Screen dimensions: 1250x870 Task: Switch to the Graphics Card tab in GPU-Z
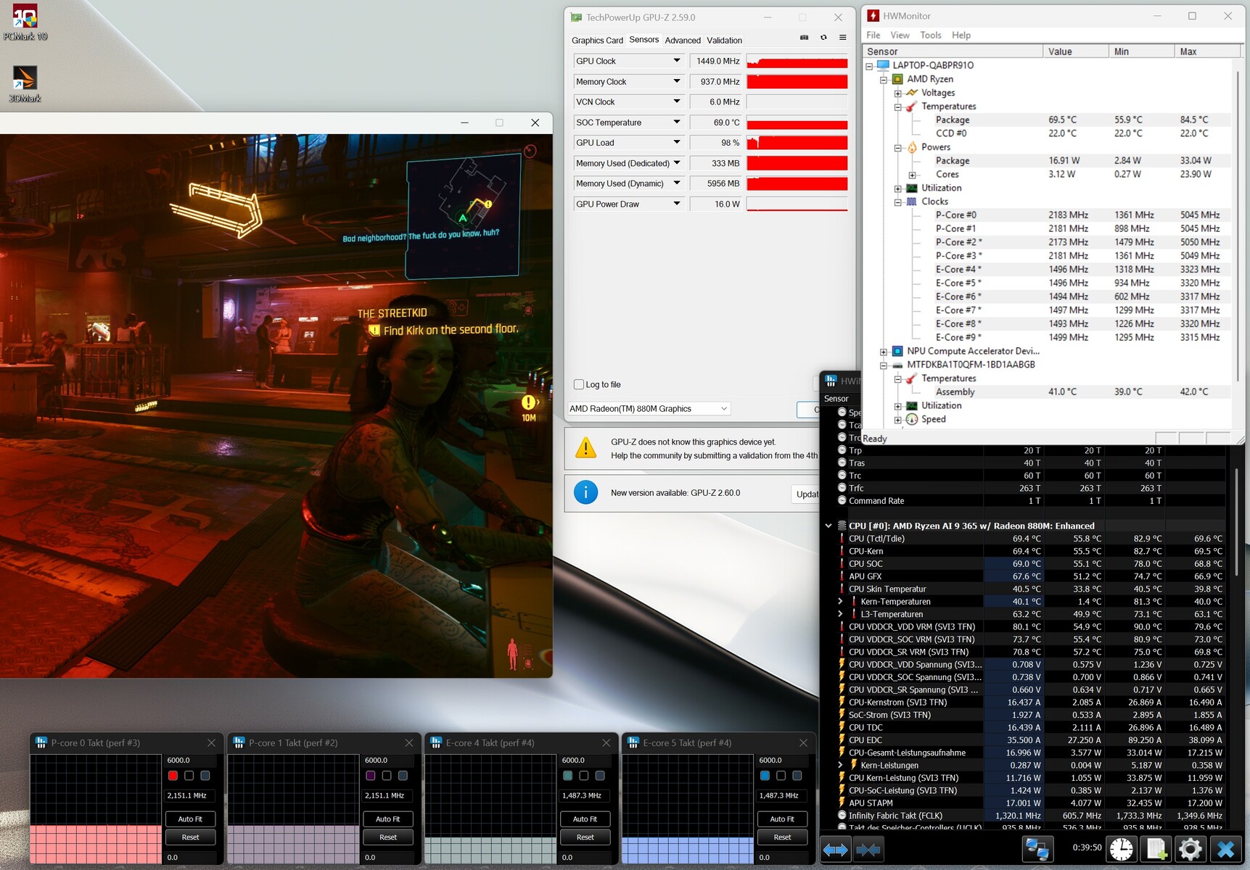pyautogui.click(x=597, y=40)
